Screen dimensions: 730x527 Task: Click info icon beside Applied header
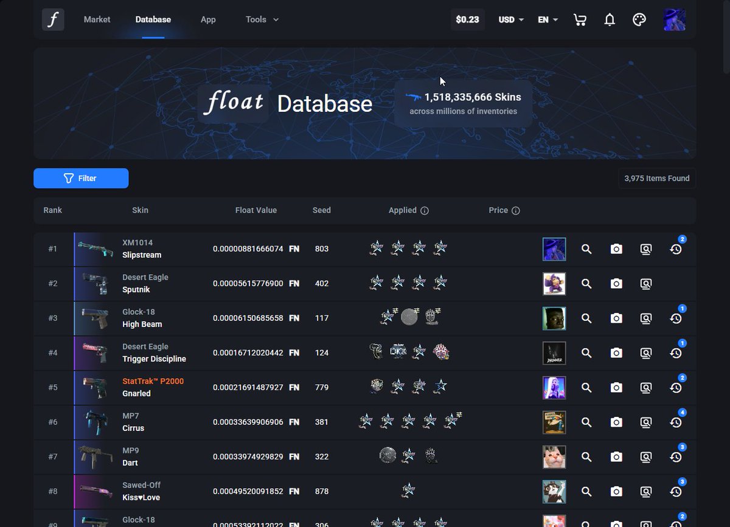click(425, 211)
